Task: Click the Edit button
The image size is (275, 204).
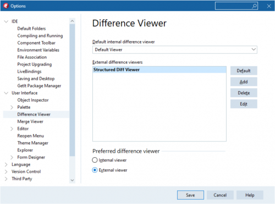Action: (x=244, y=104)
